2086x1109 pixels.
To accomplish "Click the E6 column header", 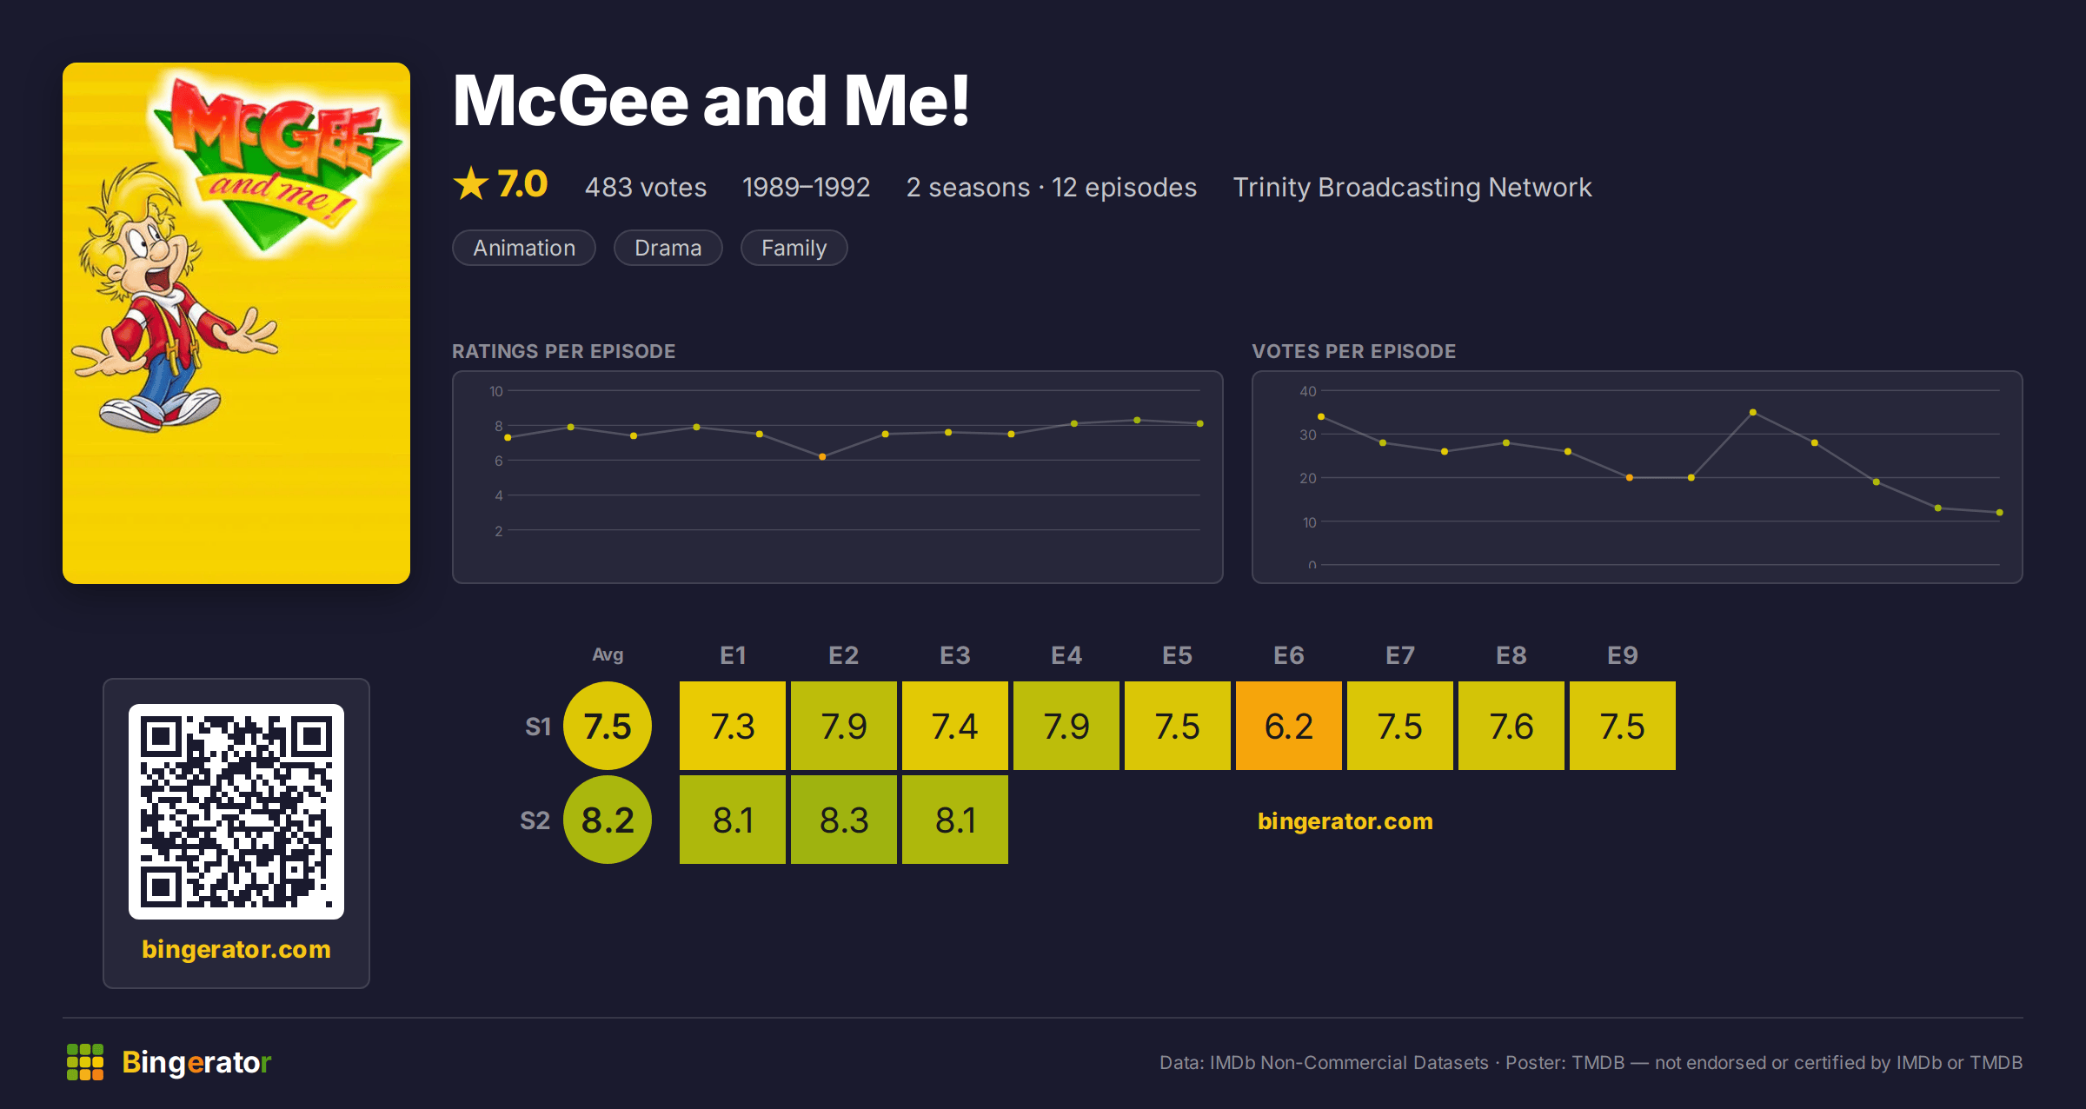I will point(1289,655).
